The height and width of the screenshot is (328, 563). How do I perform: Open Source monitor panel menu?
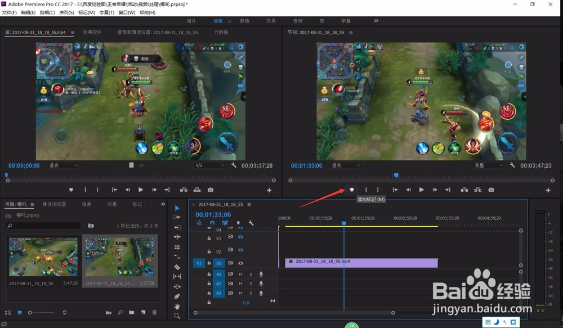pos(73,32)
